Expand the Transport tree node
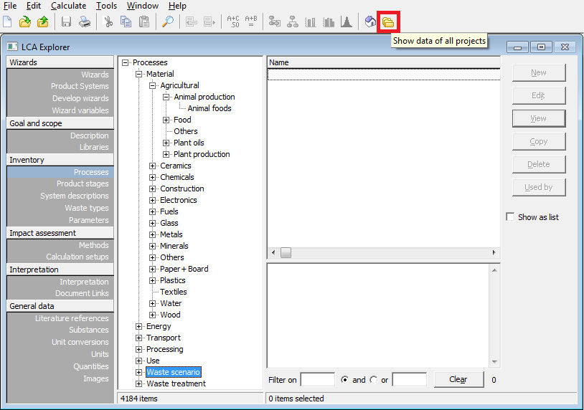This screenshot has height=410, width=584. coord(139,338)
